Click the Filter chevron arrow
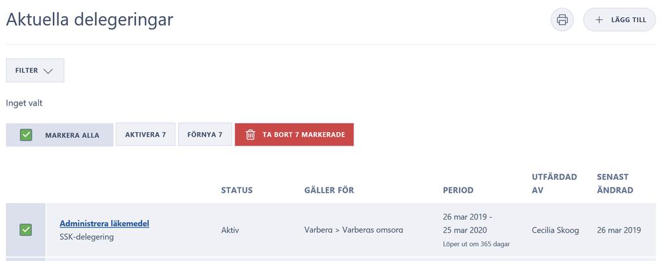The width and height of the screenshot is (660, 261). coord(48,71)
